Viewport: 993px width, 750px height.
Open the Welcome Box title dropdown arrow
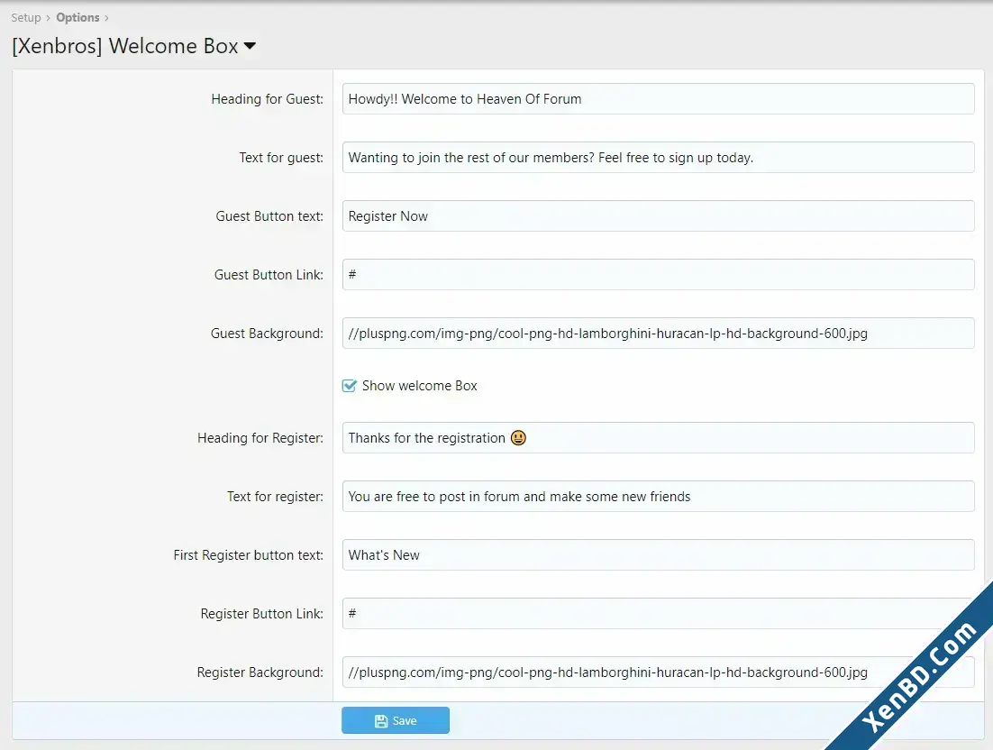click(x=250, y=46)
